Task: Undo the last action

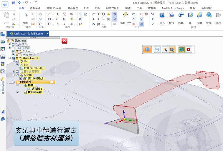Action: (19, 2)
